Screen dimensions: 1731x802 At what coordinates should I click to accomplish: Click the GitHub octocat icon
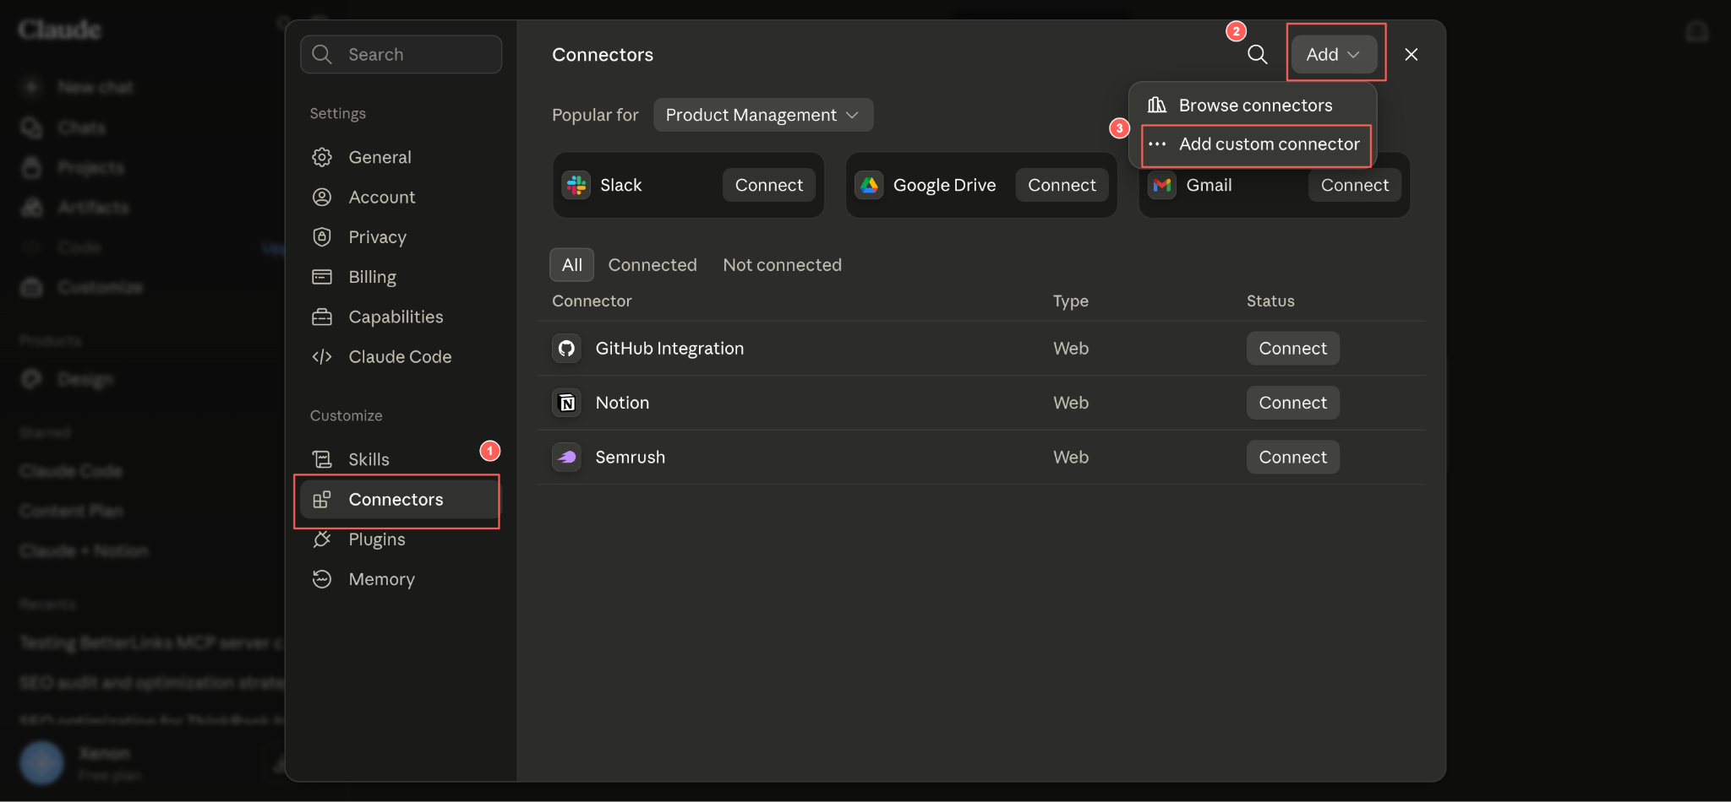[566, 349]
